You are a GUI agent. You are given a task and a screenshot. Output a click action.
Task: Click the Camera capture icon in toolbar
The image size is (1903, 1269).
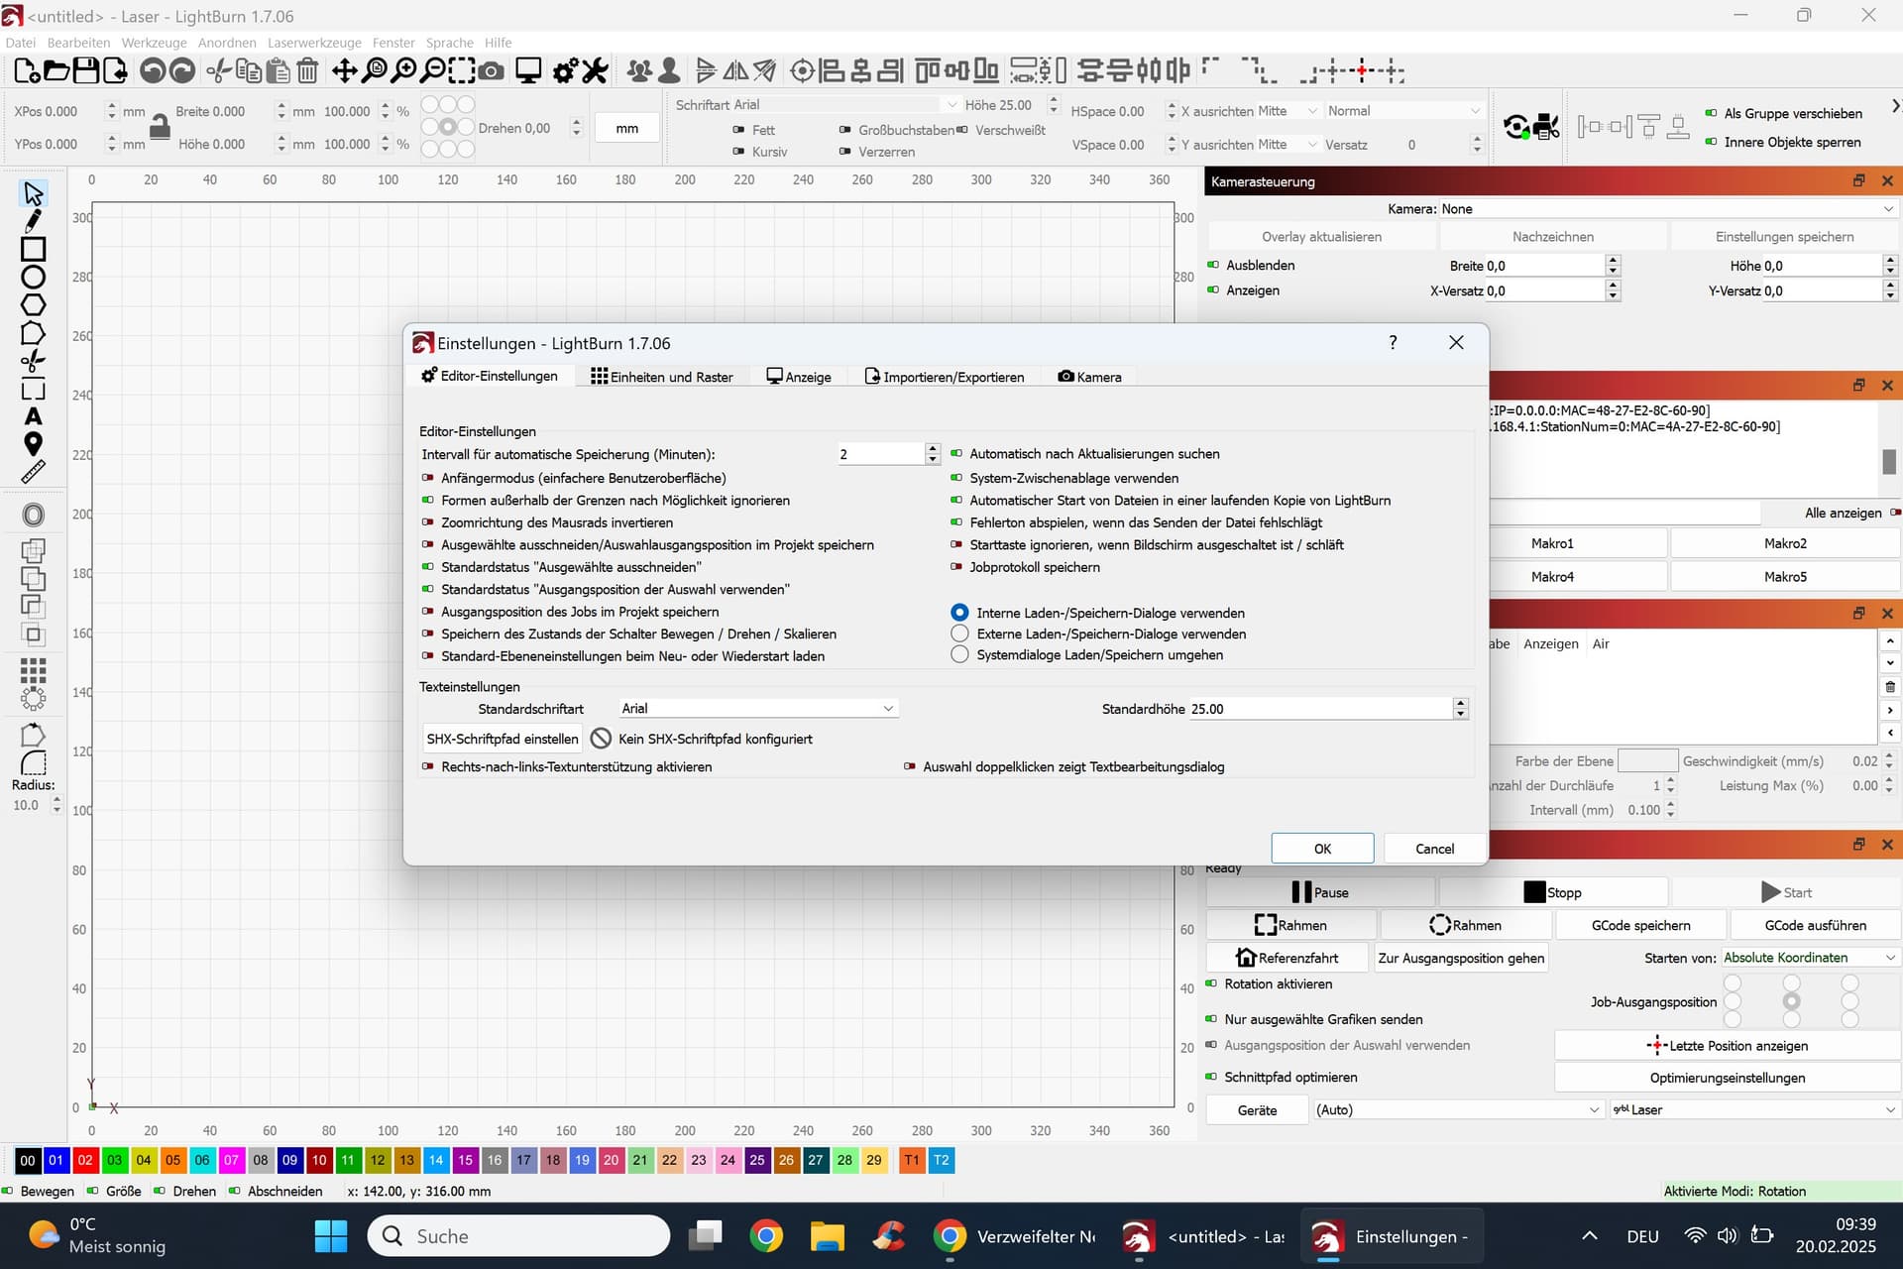point(491,70)
